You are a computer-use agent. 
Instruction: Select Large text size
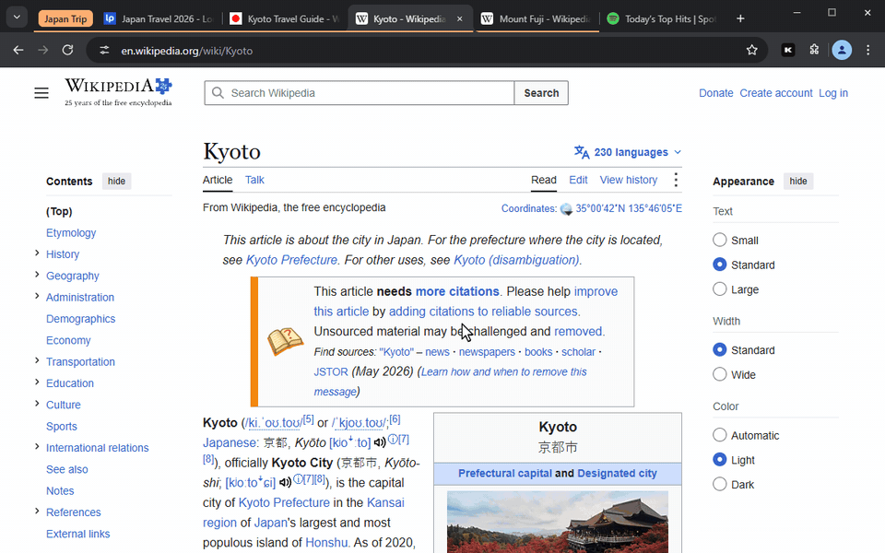click(720, 288)
